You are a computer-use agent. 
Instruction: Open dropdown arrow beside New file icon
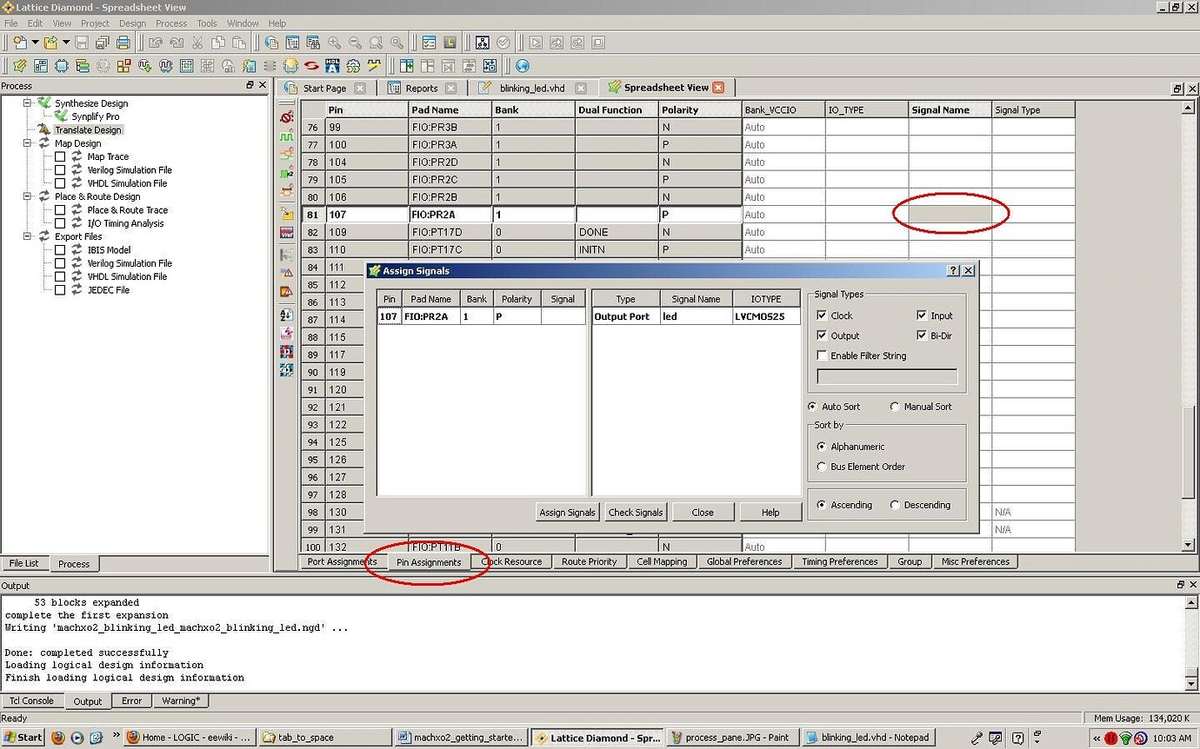coord(35,43)
